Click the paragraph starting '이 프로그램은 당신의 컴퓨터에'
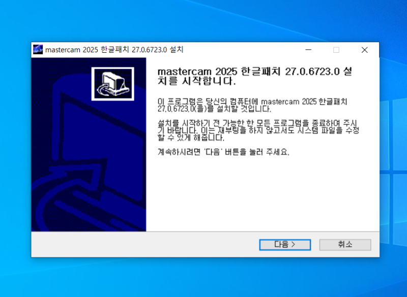 point(252,105)
